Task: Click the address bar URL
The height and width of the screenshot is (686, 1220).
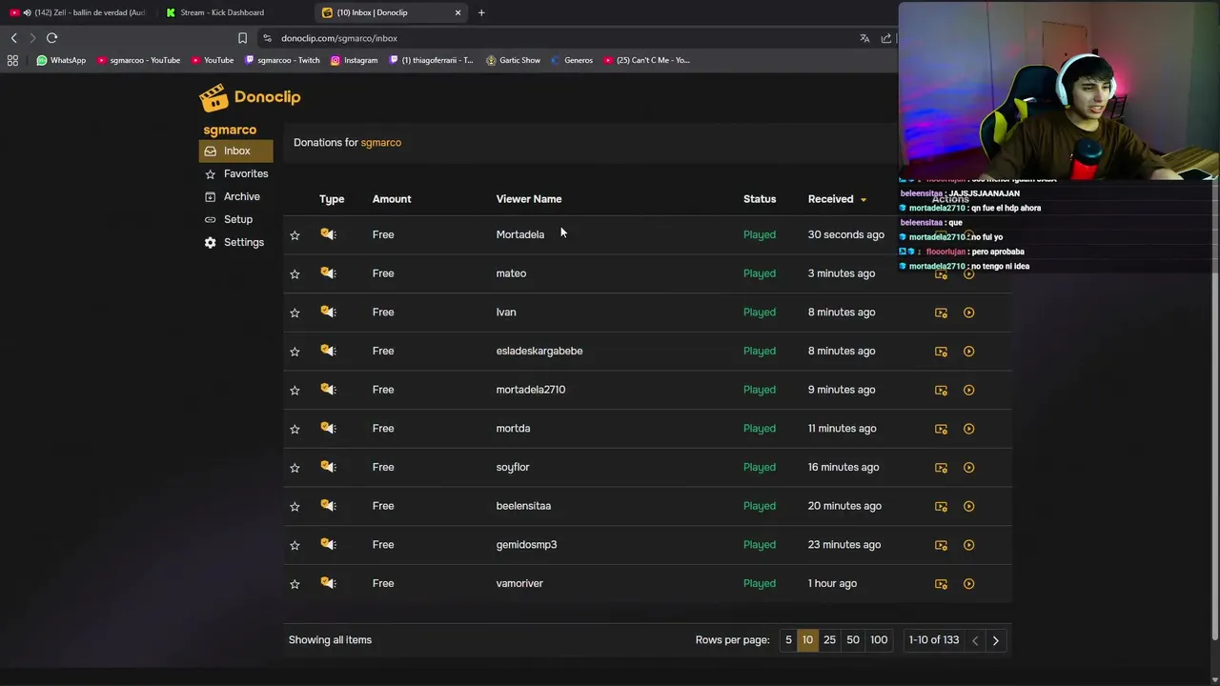Action: pyautogui.click(x=339, y=38)
